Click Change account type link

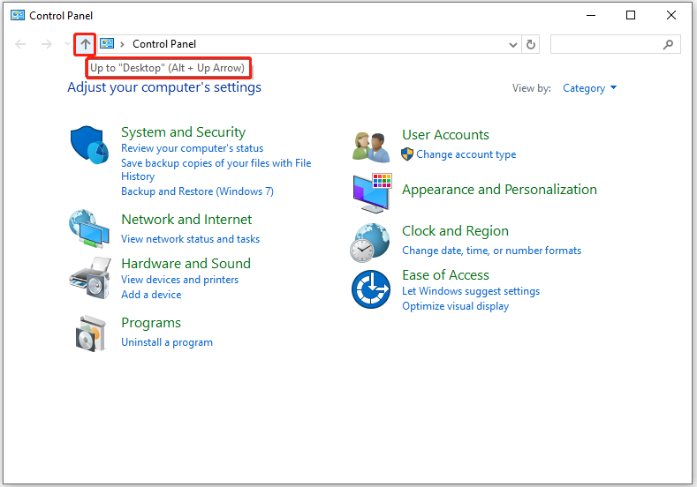(466, 154)
